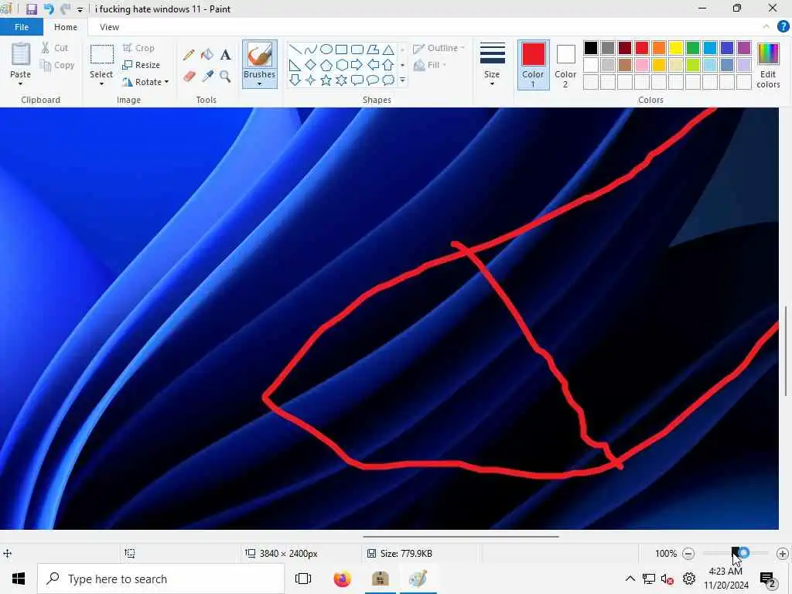Open the Brushes dropdown arrow

(260, 84)
